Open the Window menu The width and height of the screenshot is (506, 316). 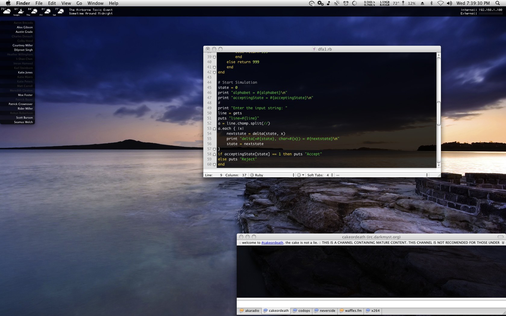pyautogui.click(x=95, y=3)
